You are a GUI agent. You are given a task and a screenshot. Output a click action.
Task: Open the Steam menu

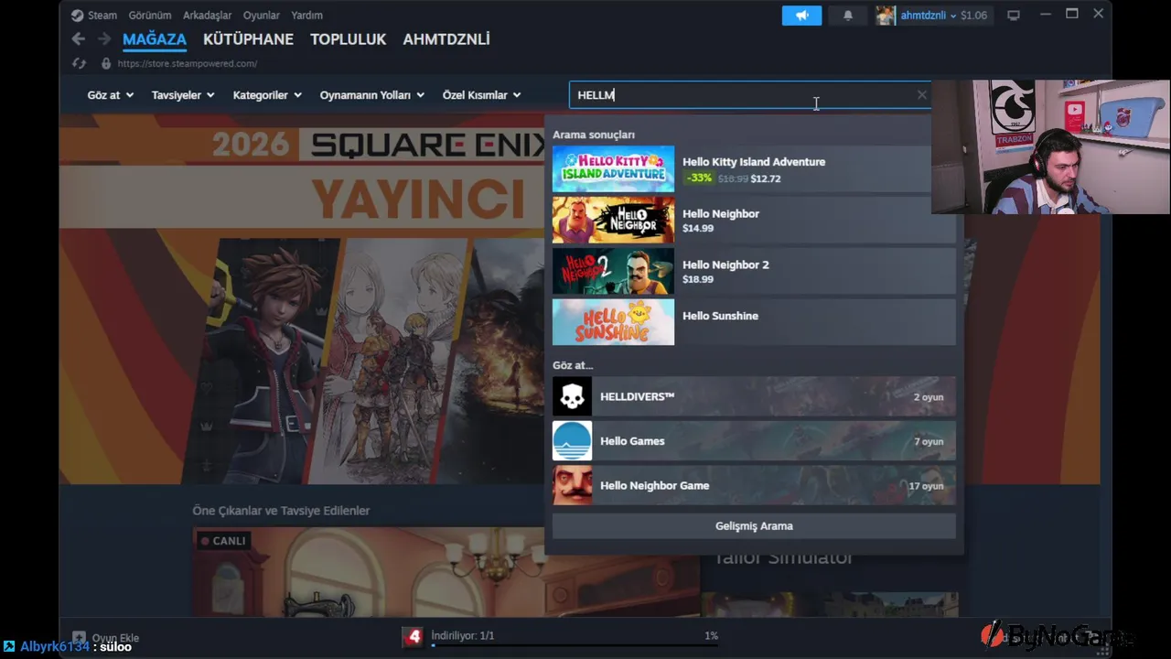(102, 16)
